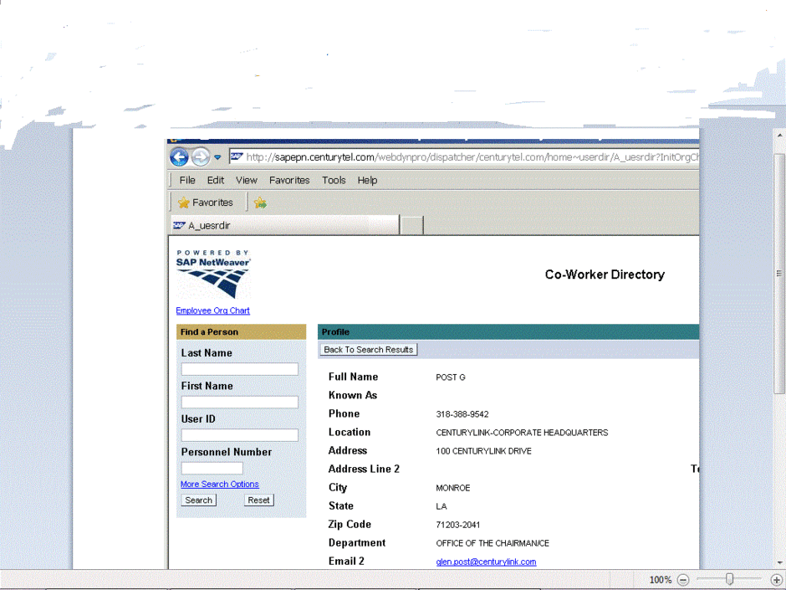786x590 pixels.
Task: Select the A_uesrdir browser tab
Action: click(x=285, y=225)
